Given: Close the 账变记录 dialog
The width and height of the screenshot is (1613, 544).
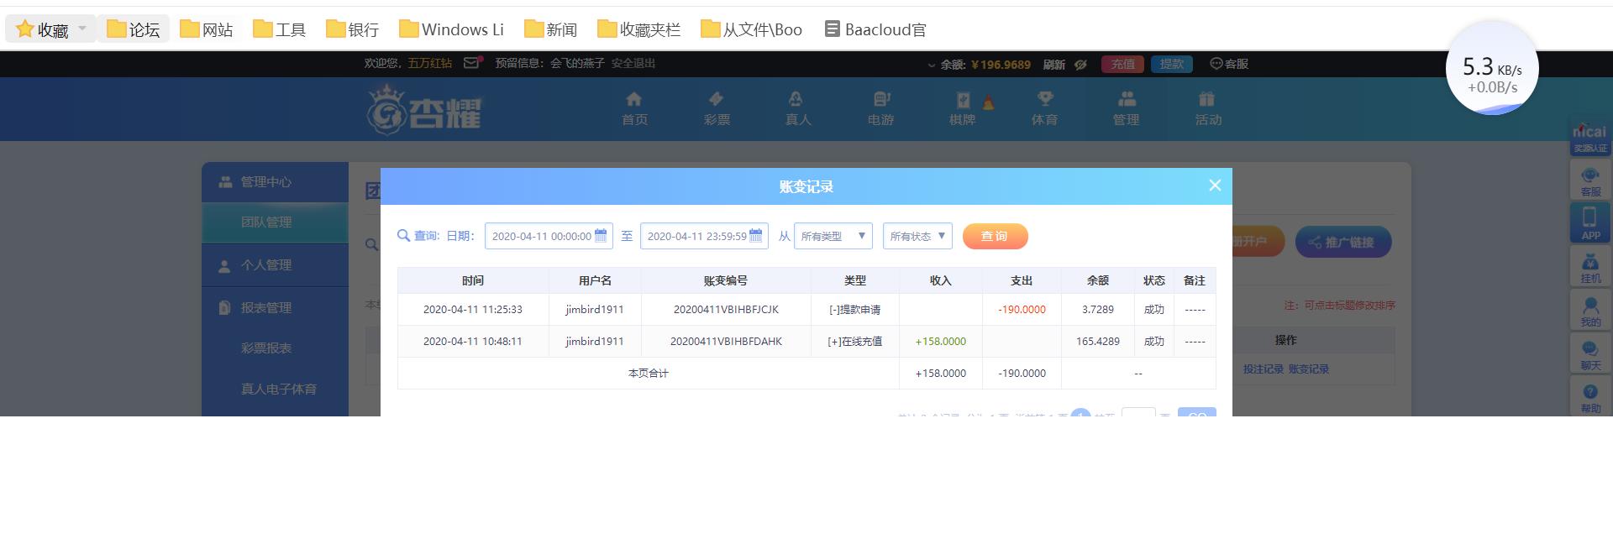Looking at the screenshot, I should tap(1215, 186).
